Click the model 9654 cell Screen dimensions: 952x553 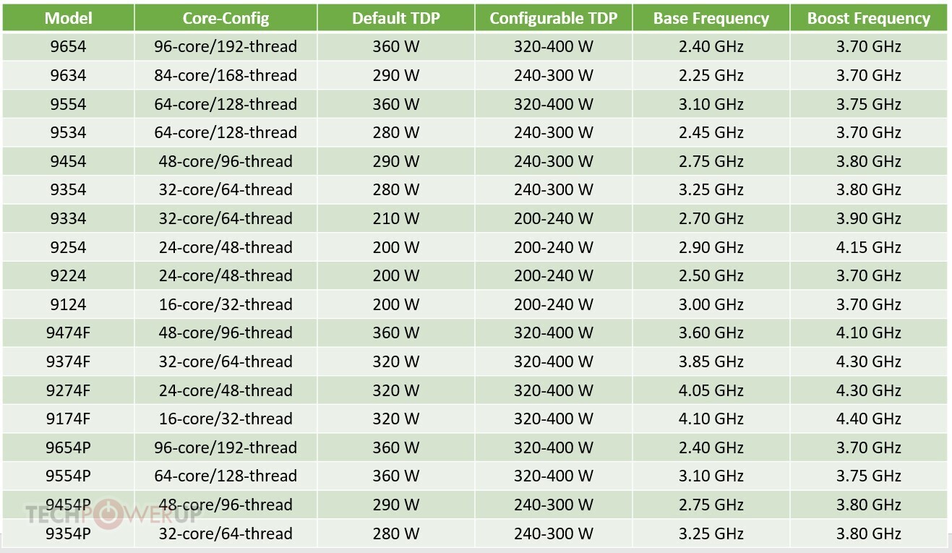[x=68, y=46]
